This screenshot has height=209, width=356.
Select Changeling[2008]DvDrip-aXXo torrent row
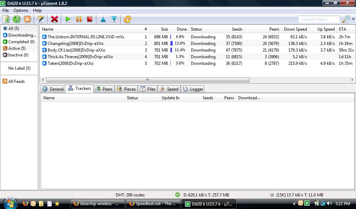coord(197,43)
